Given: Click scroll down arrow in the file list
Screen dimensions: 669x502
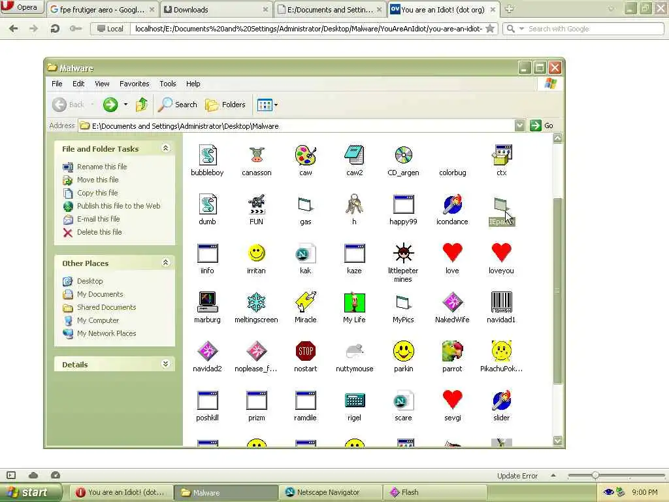Looking at the screenshot, I should point(558,441).
